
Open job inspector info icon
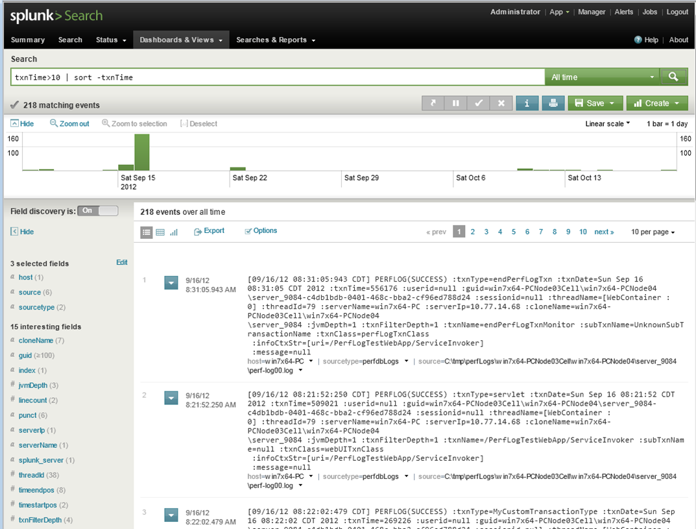pos(527,103)
